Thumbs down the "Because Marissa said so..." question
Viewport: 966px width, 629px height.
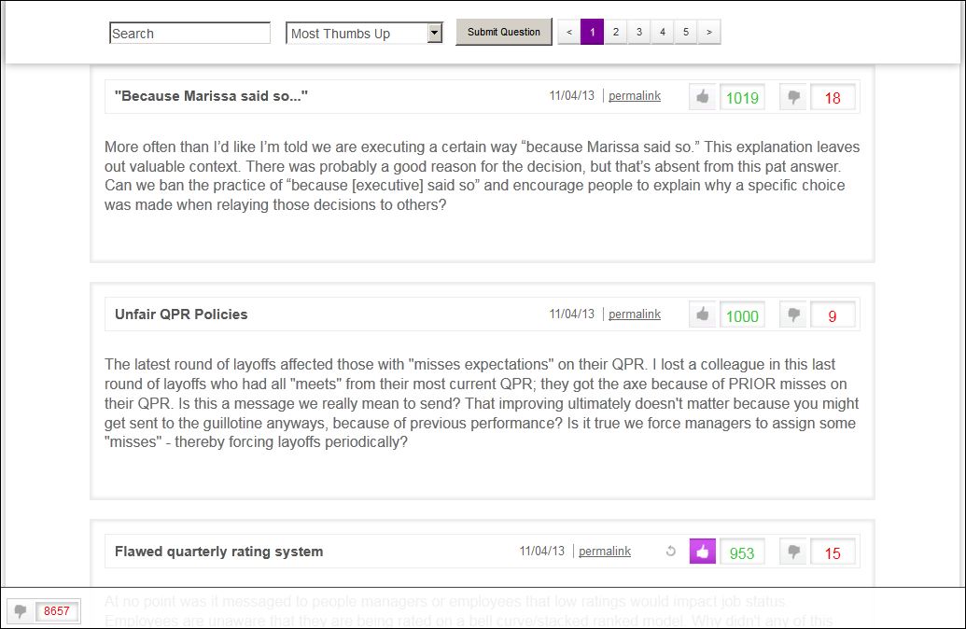pos(793,97)
